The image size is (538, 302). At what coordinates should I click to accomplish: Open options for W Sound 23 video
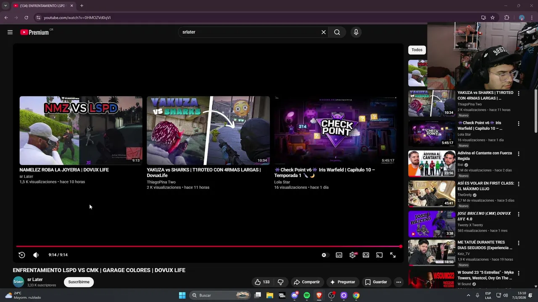pyautogui.click(x=518, y=273)
